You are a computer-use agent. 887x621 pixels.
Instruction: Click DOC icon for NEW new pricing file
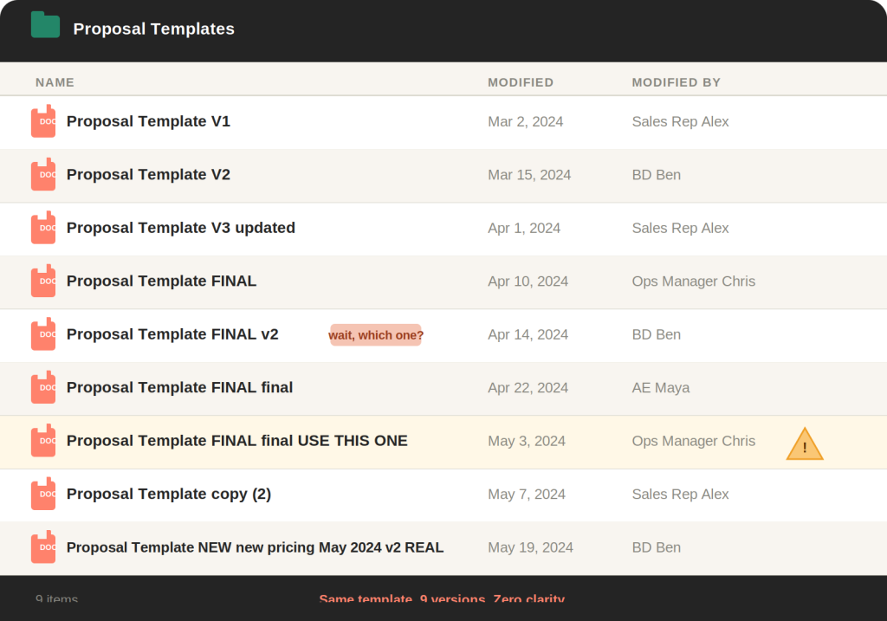click(x=43, y=547)
